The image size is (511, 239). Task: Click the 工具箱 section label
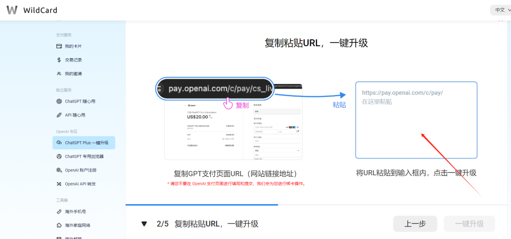(62, 200)
